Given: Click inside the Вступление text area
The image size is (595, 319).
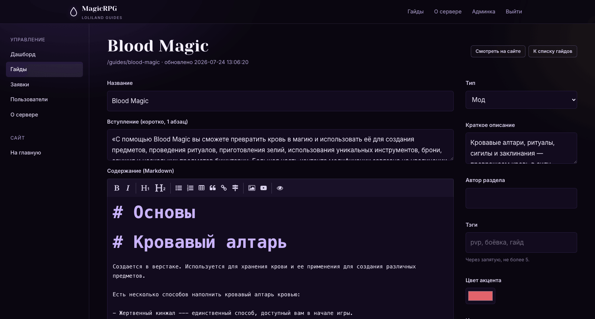Looking at the screenshot, I should (x=280, y=145).
